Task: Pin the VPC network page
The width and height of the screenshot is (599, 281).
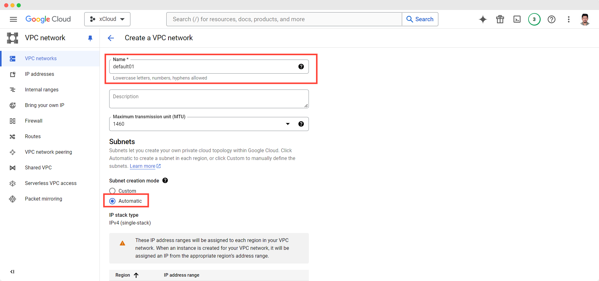Action: pos(90,38)
